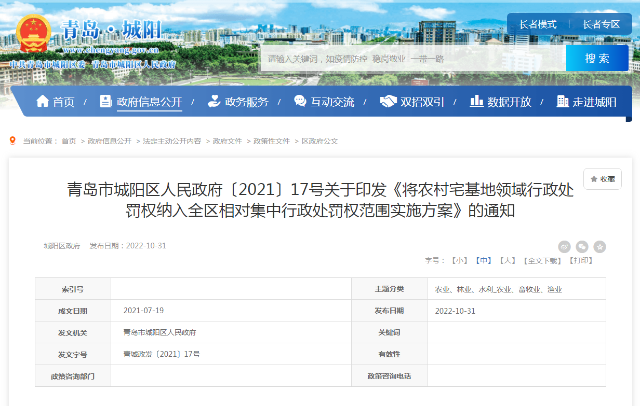Click the 收藏 bookmark button
The image size is (640, 406).
tap(603, 179)
